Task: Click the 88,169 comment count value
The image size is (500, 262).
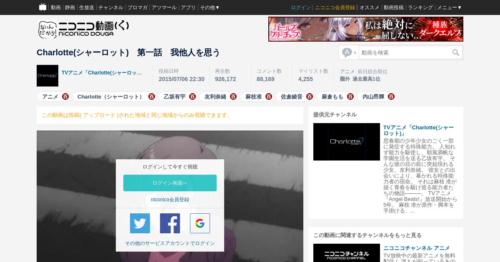Action: (265, 79)
